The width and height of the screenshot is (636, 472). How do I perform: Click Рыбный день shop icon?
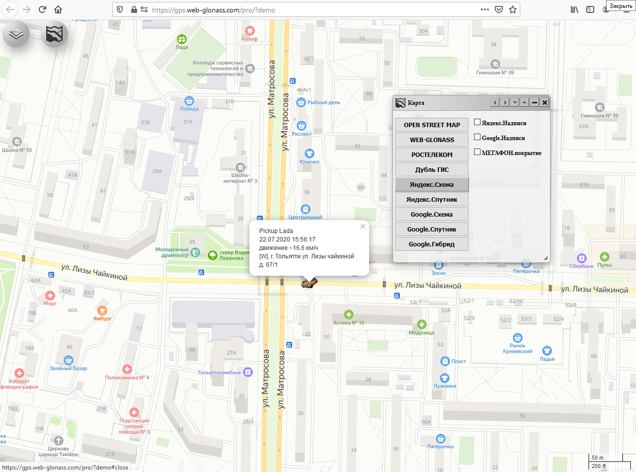pyautogui.click(x=301, y=102)
